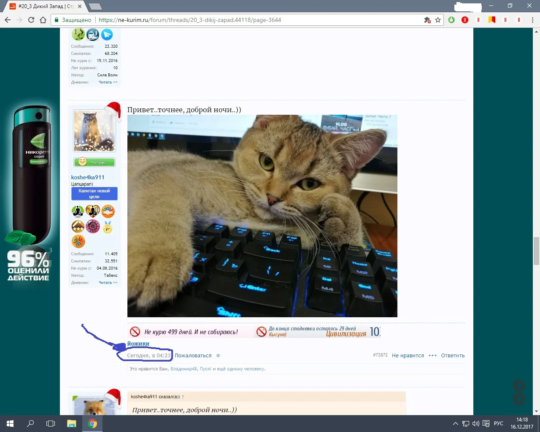Screen dimensions: 540x432
Task: Click the train badge with number 1
Action: tap(93, 35)
